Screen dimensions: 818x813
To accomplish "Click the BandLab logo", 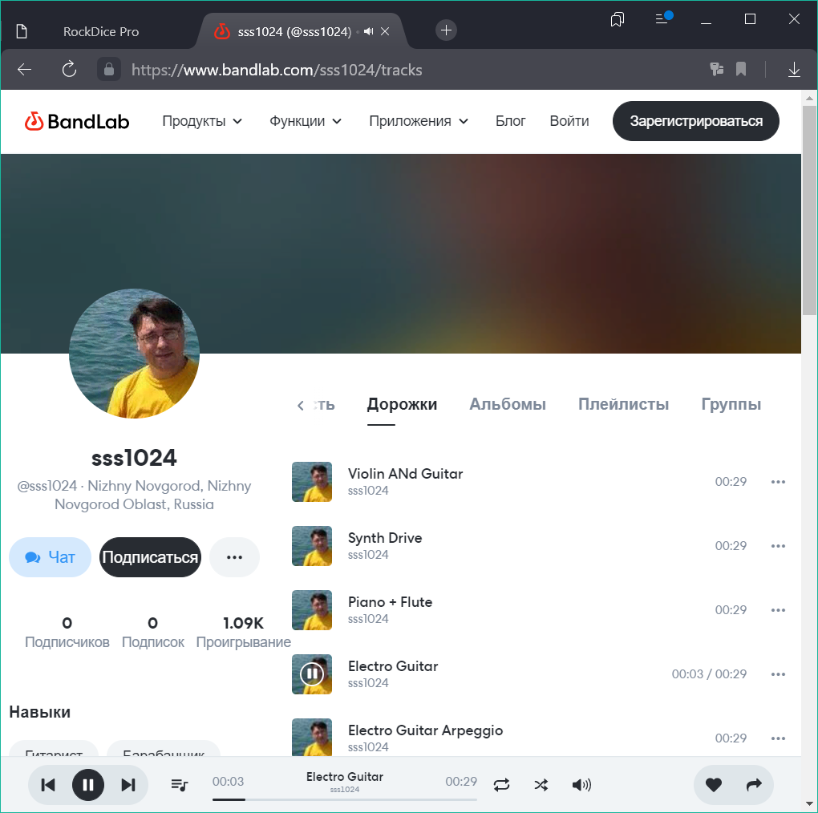I will coord(77,122).
